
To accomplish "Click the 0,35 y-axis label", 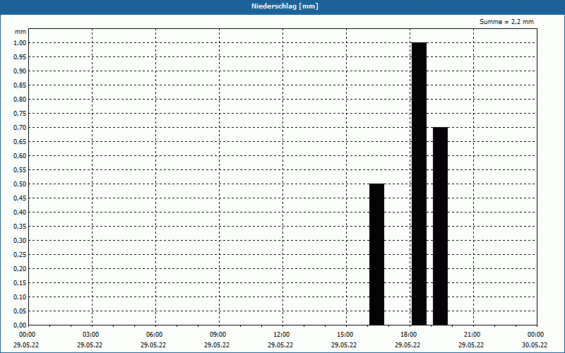I will (x=20, y=227).
